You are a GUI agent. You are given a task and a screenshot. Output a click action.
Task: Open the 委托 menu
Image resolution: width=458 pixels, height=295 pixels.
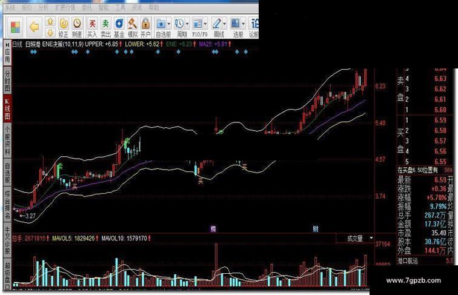pyautogui.click(x=87, y=7)
